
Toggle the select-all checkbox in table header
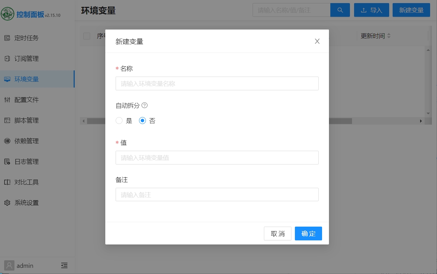pyautogui.click(x=86, y=36)
